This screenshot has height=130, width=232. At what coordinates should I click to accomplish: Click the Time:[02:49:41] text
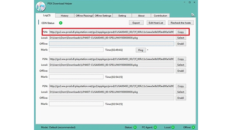114,50
